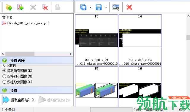Image resolution: width=190 pixels, height=112 pixels.
Task: Click filename label ending in 00000013
Action: [x=96, y=64]
